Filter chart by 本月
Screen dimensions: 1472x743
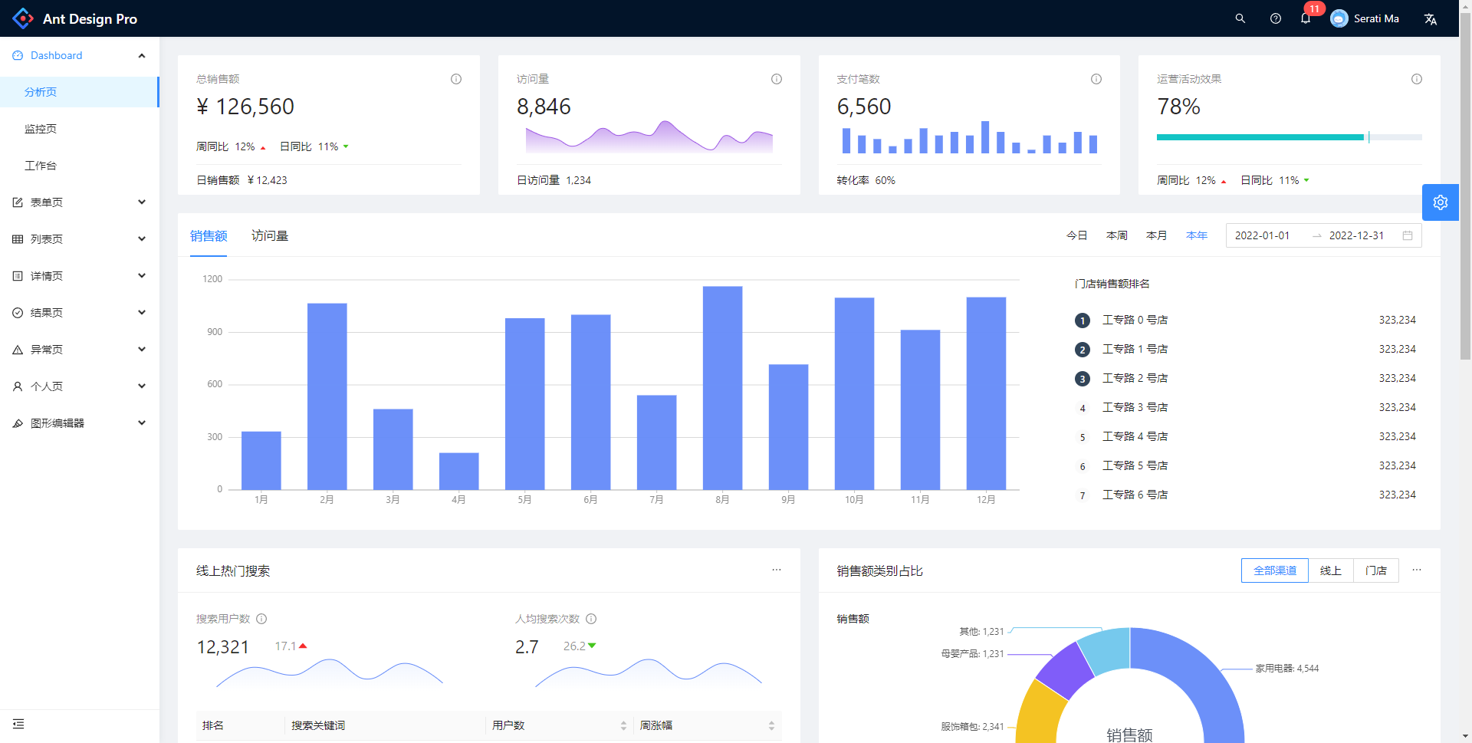coord(1157,235)
